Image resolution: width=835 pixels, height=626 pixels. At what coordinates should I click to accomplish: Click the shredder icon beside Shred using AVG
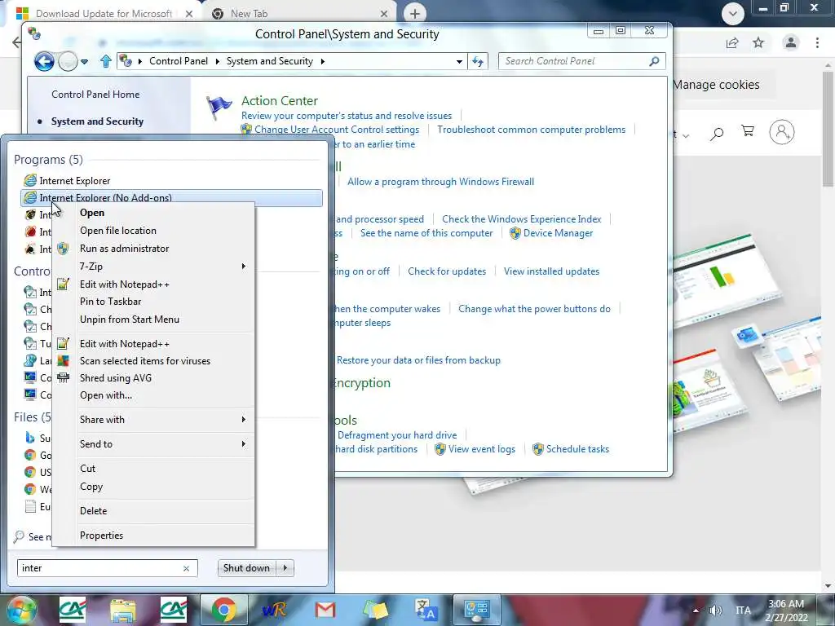(63, 378)
